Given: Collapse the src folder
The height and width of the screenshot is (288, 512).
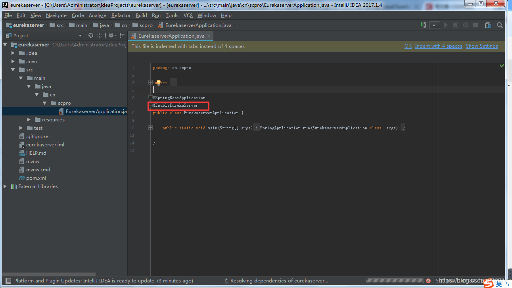Looking at the screenshot, I should [x=13, y=70].
